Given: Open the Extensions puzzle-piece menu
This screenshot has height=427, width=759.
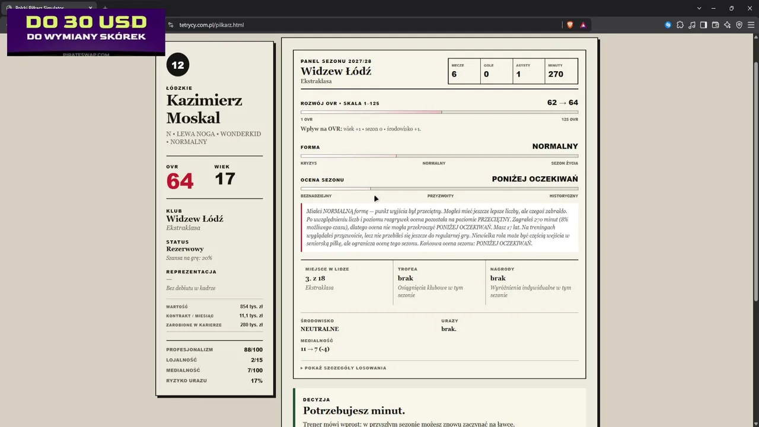Looking at the screenshot, I should tap(680, 25).
